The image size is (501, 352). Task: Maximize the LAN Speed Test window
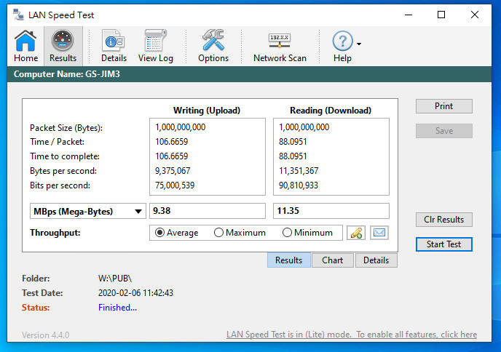[x=441, y=15]
